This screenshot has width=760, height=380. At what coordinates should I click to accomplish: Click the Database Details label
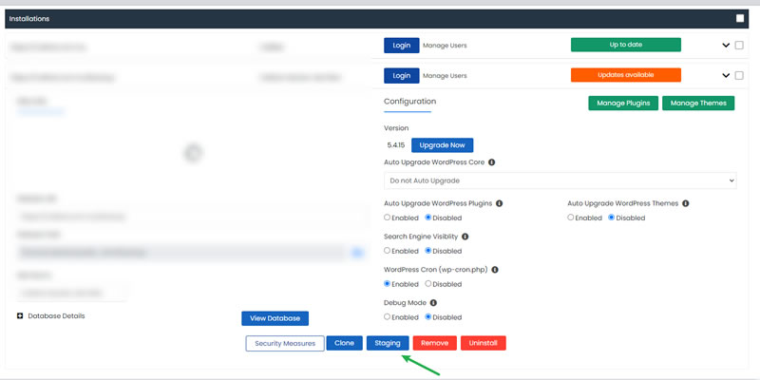[x=56, y=316]
